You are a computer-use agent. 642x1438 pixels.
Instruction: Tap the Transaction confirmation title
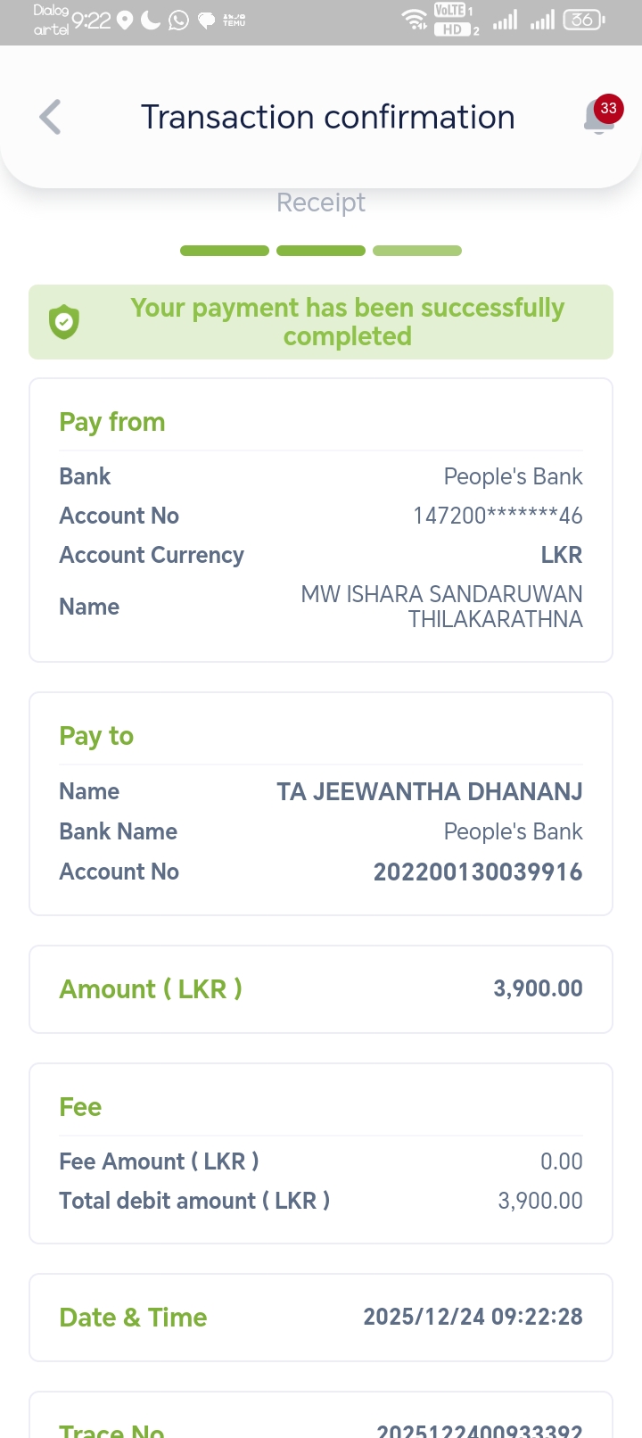click(x=328, y=117)
